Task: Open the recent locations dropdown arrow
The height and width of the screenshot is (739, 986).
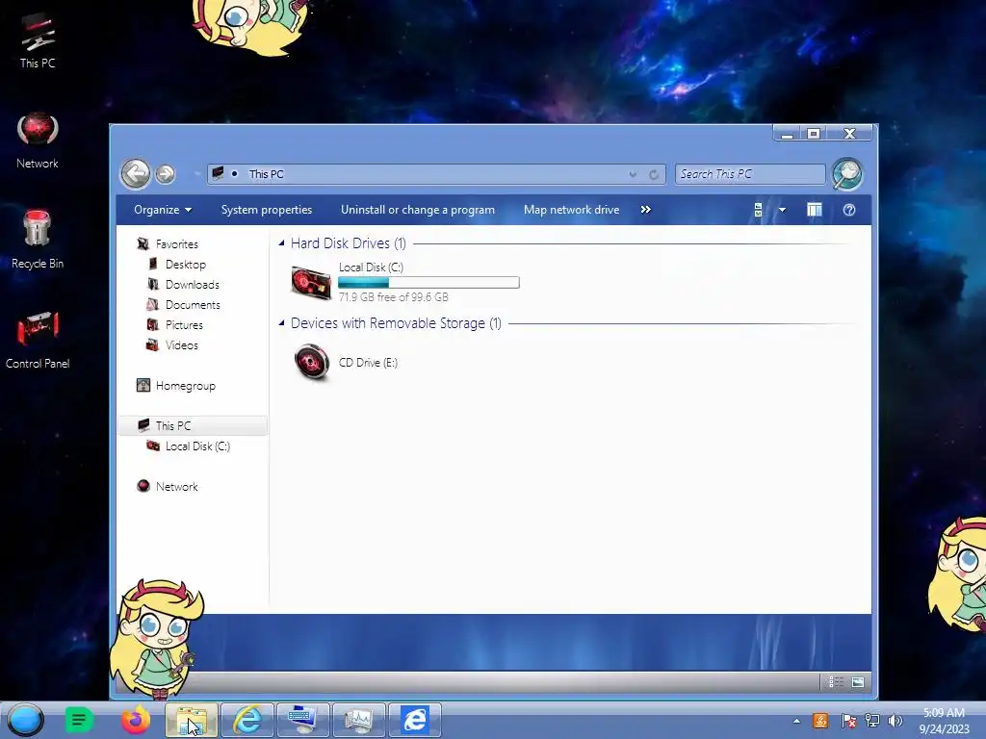Action: point(196,174)
